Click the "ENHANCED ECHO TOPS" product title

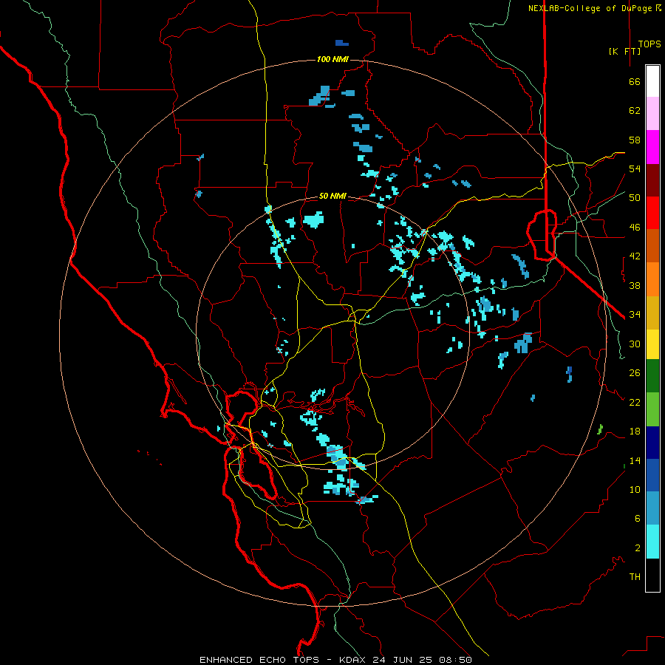pos(259,660)
